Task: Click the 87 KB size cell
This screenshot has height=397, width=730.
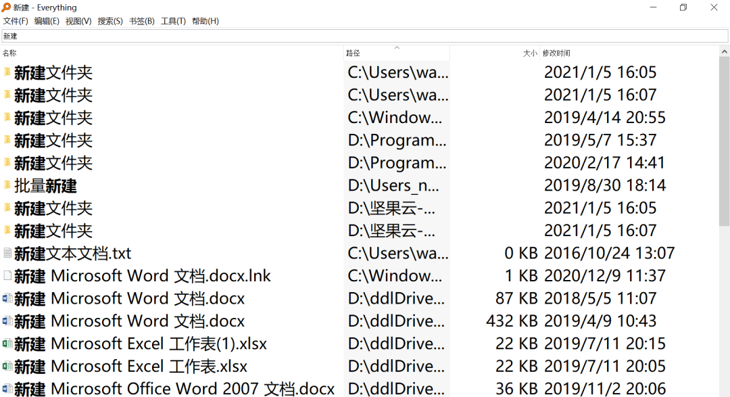Action: click(x=516, y=298)
